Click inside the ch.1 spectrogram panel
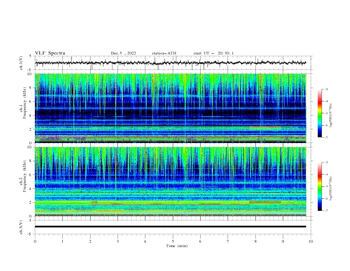The height and width of the screenshot is (271, 350). (x=171, y=108)
